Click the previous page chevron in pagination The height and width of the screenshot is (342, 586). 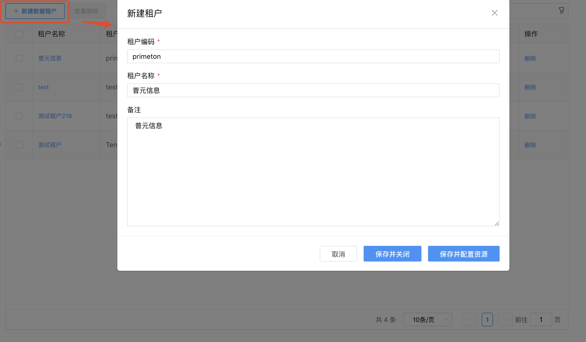click(x=469, y=319)
